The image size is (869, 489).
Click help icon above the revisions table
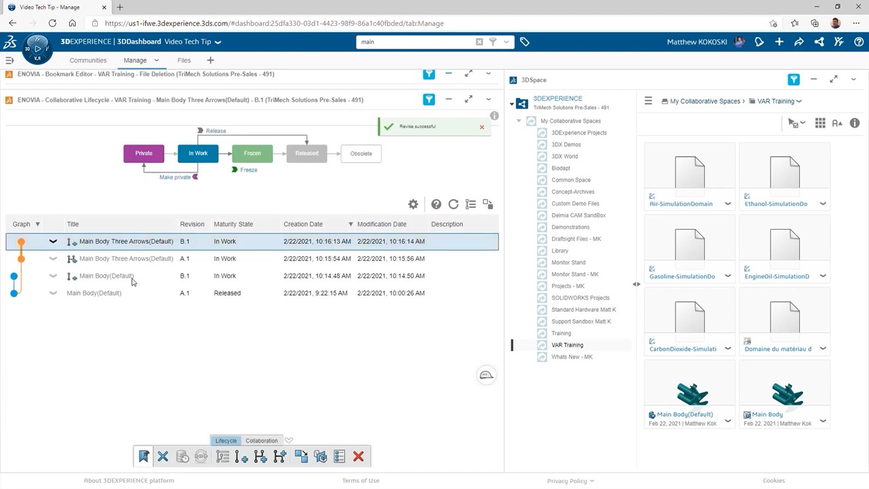(436, 204)
